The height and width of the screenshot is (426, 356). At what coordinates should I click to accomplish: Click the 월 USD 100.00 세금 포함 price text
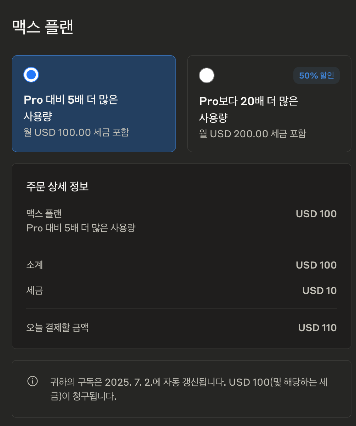pyautogui.click(x=76, y=132)
